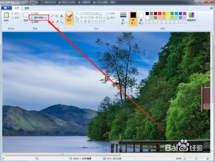The image size is (215, 162).
Task: Click the Cut (剪切) scissors button
Action: 15,13
